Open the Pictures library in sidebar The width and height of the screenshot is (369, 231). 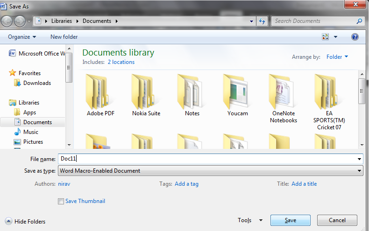click(28, 142)
